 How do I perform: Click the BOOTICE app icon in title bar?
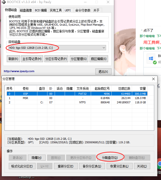pos(4,2)
